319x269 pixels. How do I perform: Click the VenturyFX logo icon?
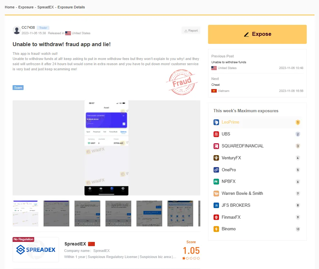pos(216,158)
